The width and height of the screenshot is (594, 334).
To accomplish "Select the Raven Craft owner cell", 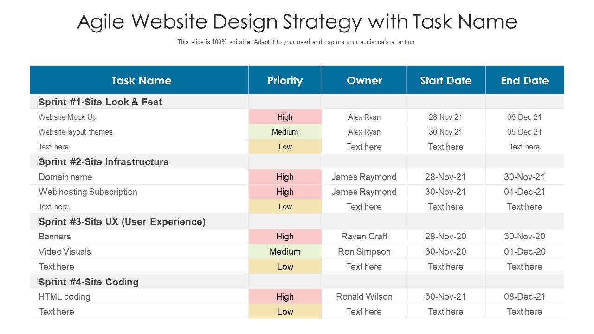I will [x=364, y=236].
